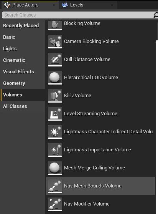Pick the Mesh Merge Culling Volume icon
The image size is (158, 214).
[x=55, y=168]
